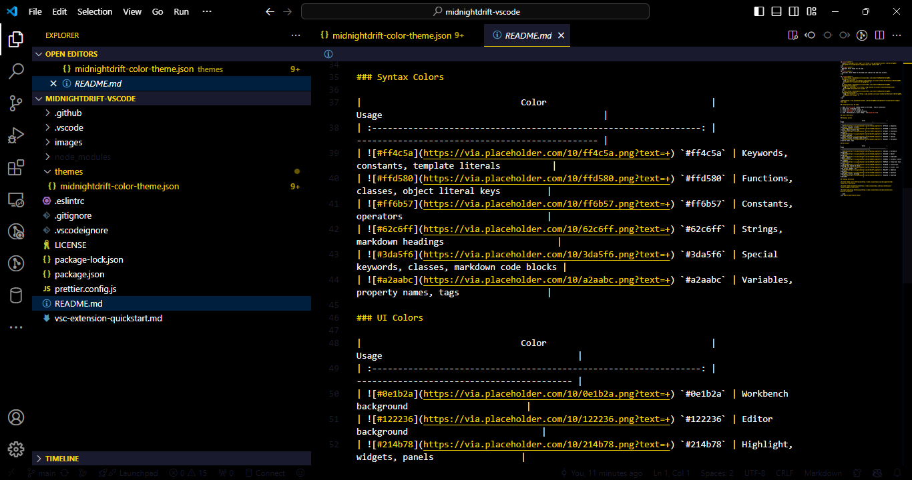
Task: Open the Search view in activity bar
Action: tap(16, 71)
